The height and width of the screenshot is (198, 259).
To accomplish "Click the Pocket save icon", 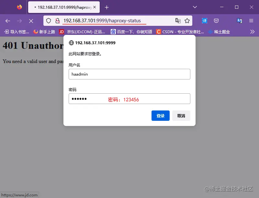I will click(216, 20).
